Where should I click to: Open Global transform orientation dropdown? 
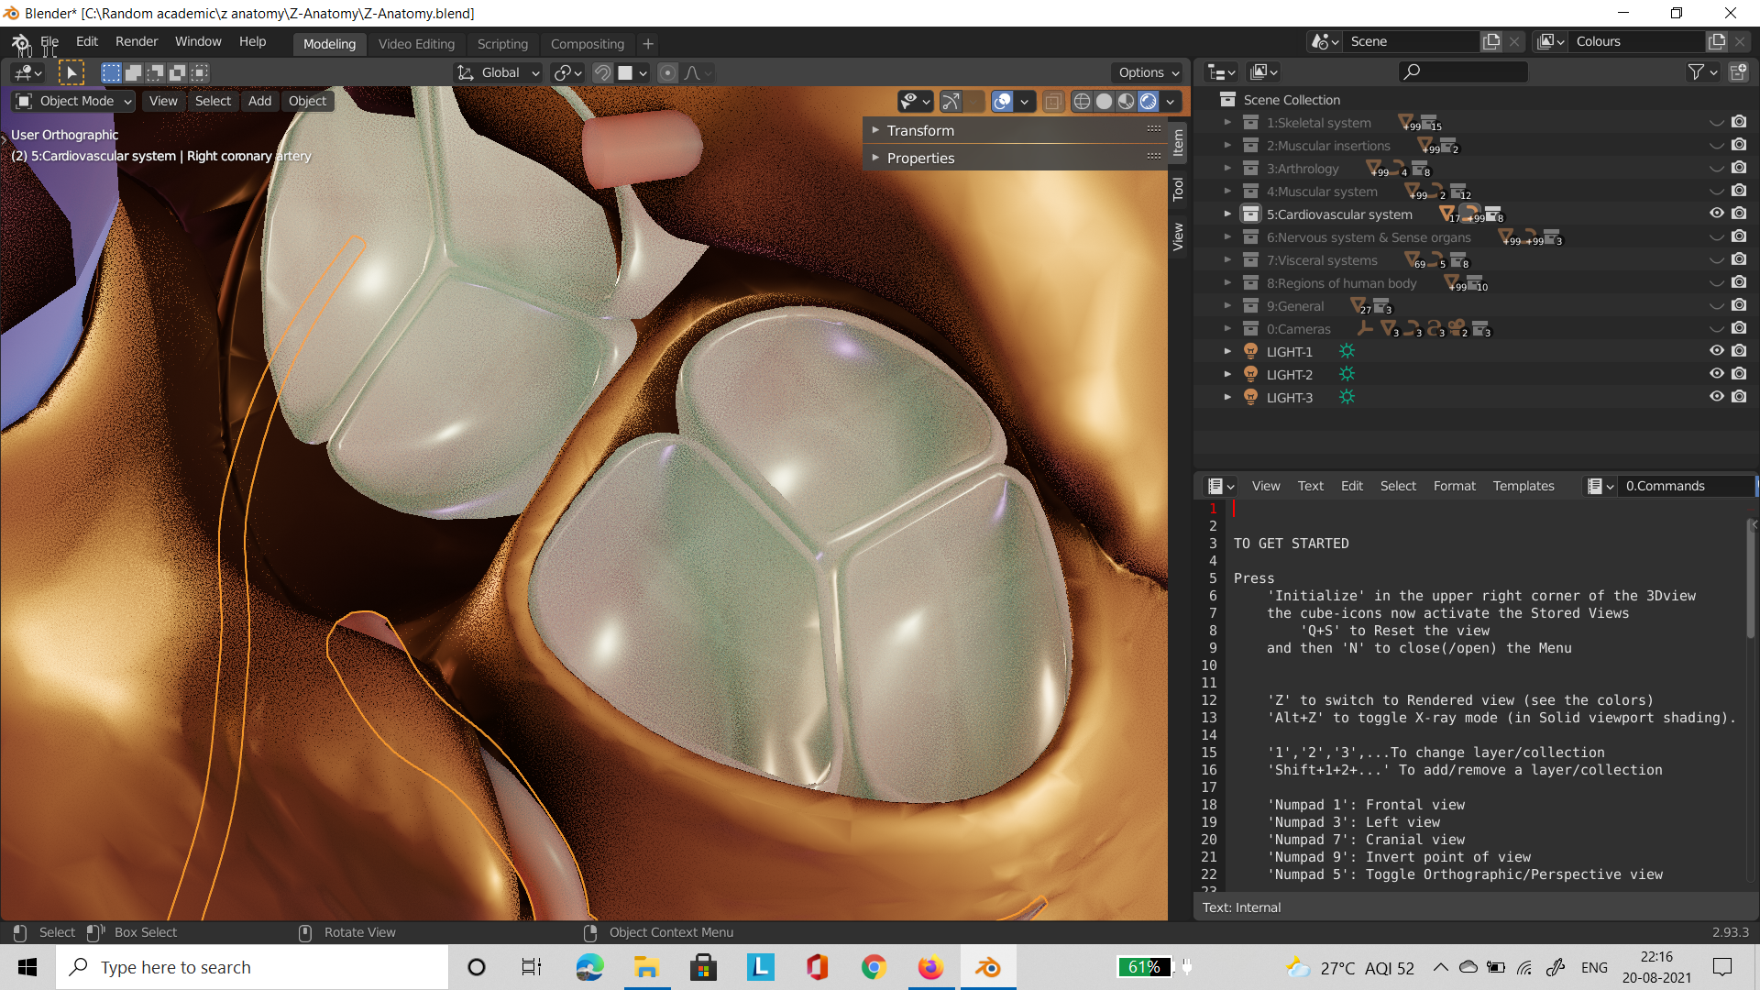[x=500, y=72]
